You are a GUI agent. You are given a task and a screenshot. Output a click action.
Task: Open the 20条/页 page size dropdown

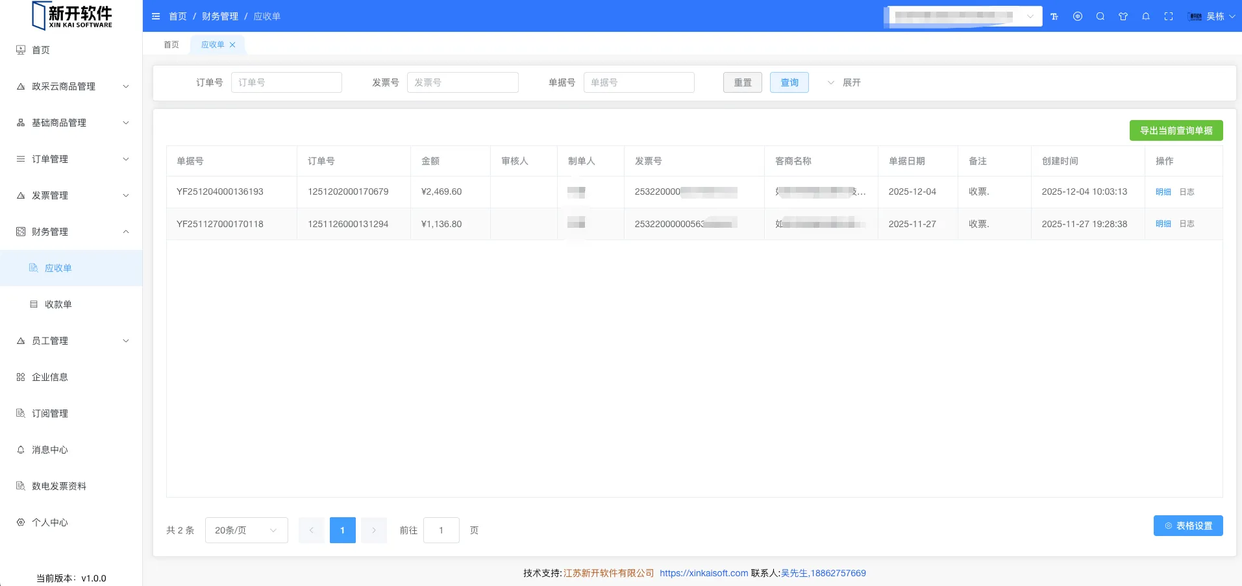tap(246, 530)
